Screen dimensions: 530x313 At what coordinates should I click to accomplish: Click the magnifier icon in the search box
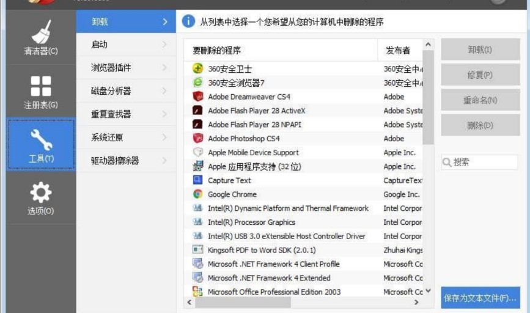click(x=447, y=163)
